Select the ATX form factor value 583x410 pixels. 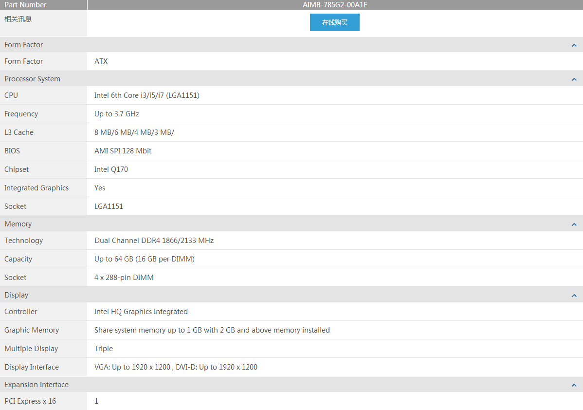(x=101, y=61)
